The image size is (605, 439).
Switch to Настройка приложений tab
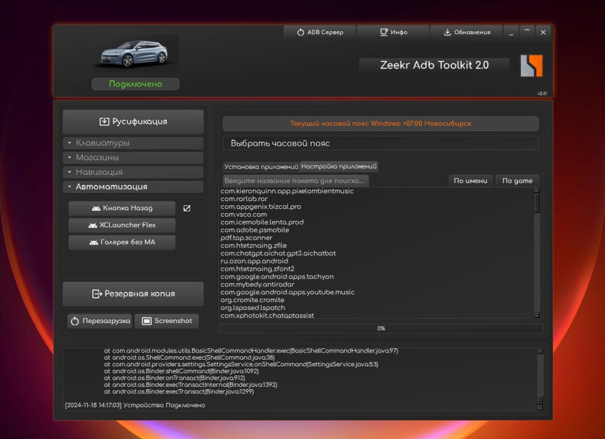(339, 166)
